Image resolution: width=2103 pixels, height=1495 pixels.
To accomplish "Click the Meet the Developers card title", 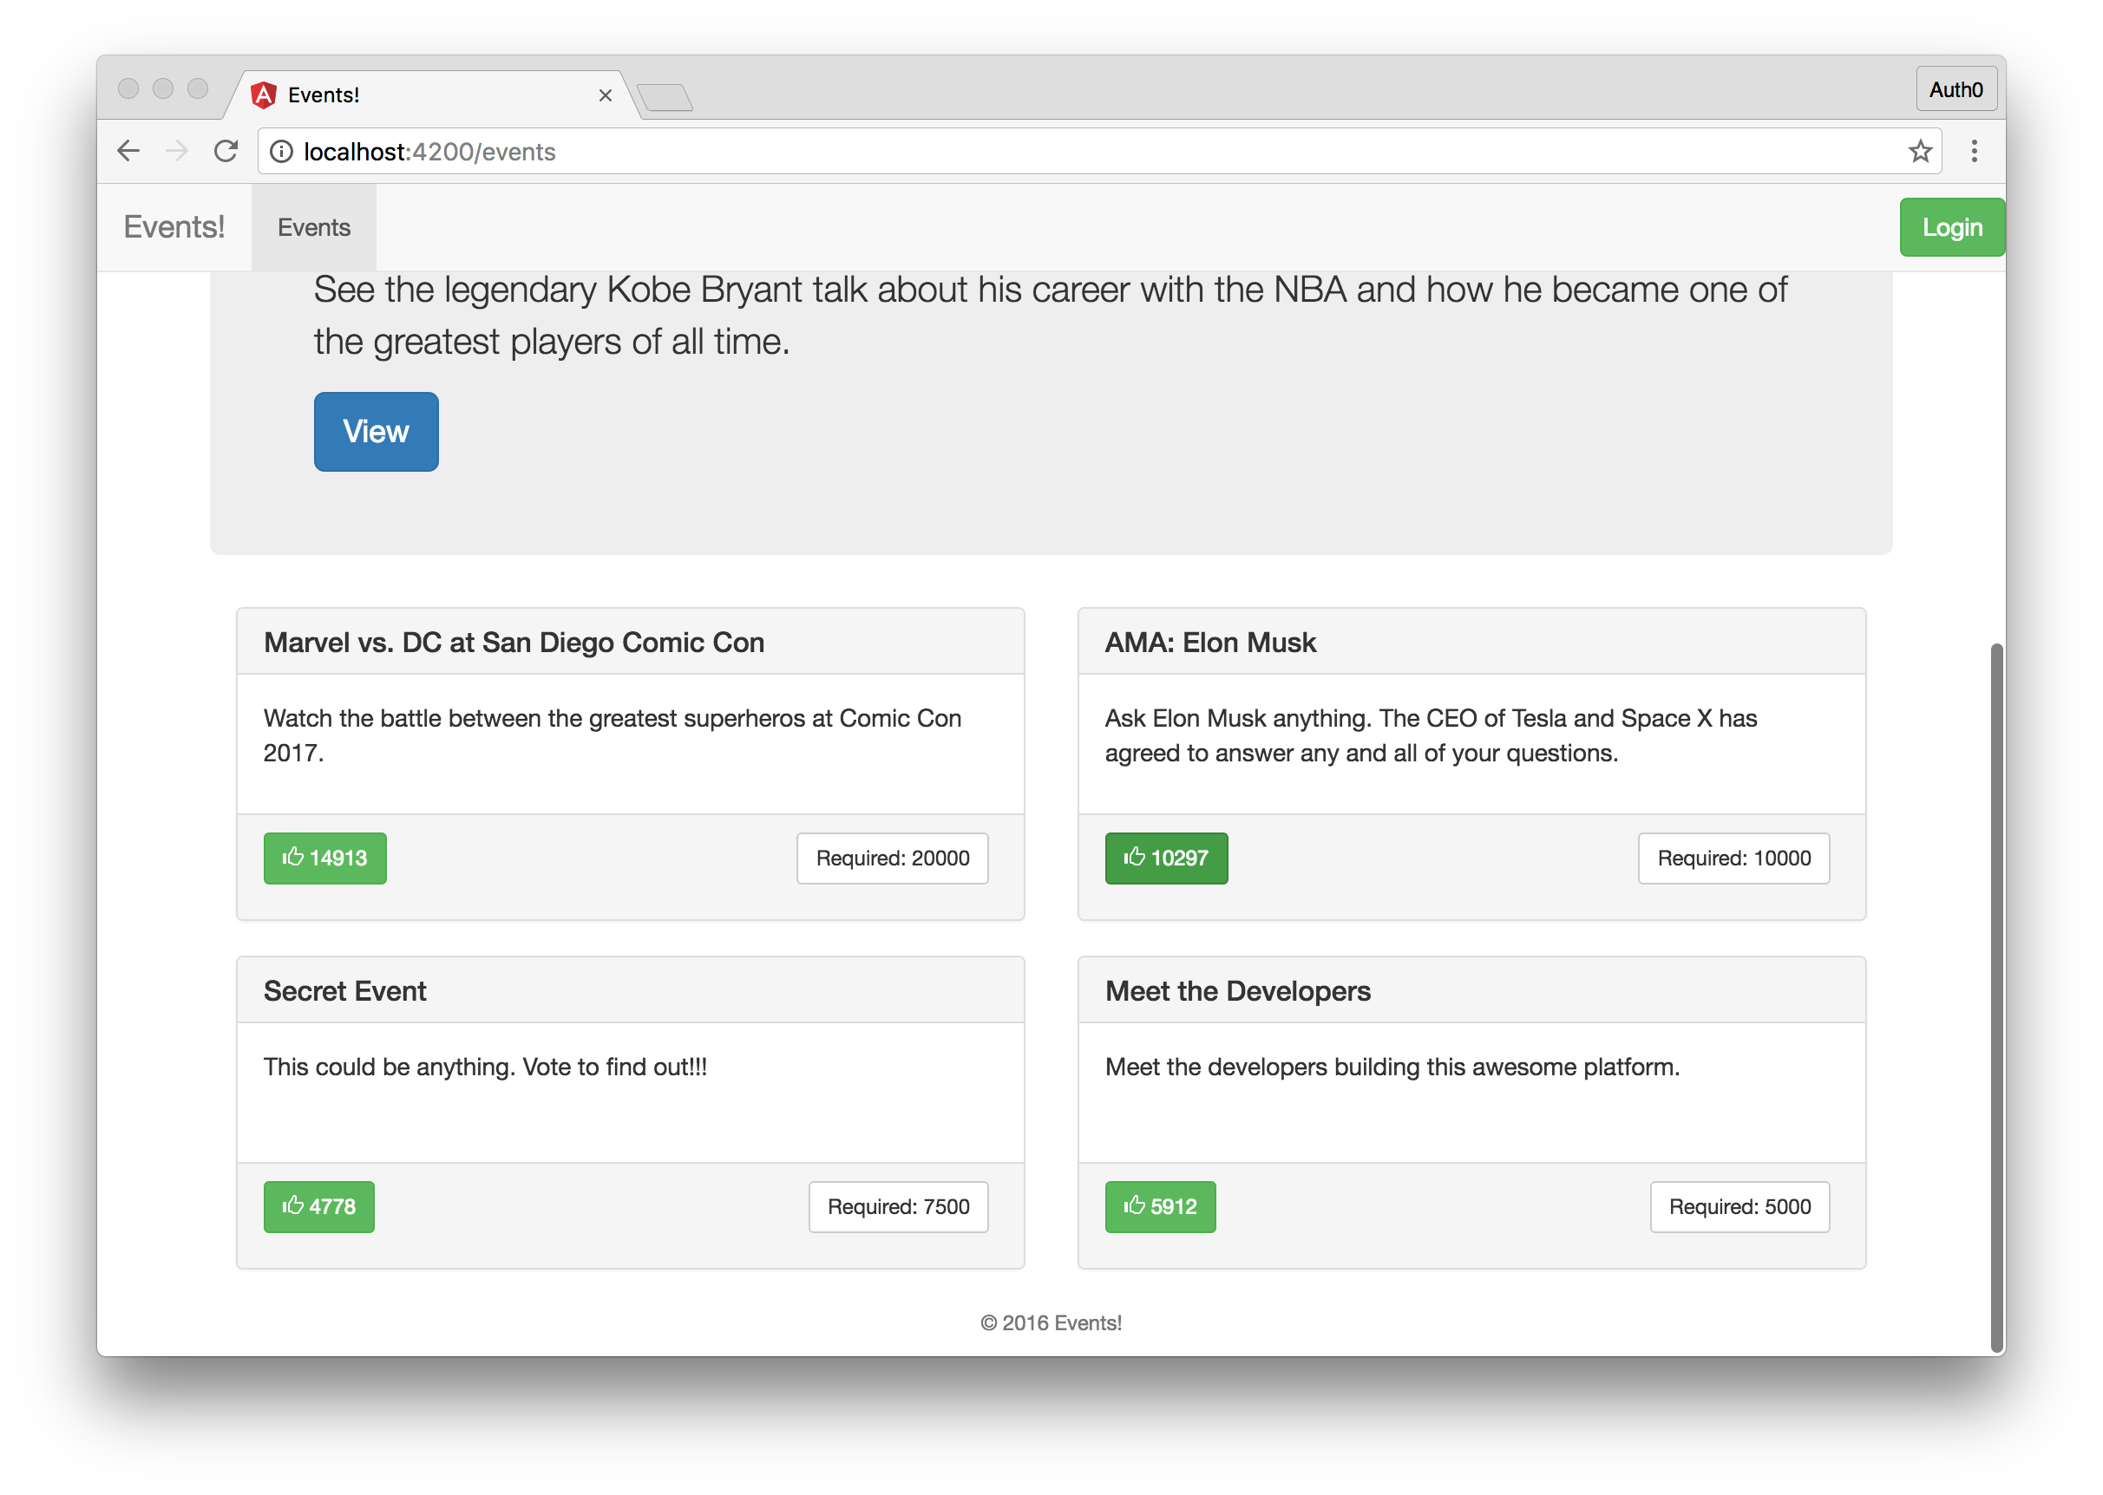I will click(1237, 990).
